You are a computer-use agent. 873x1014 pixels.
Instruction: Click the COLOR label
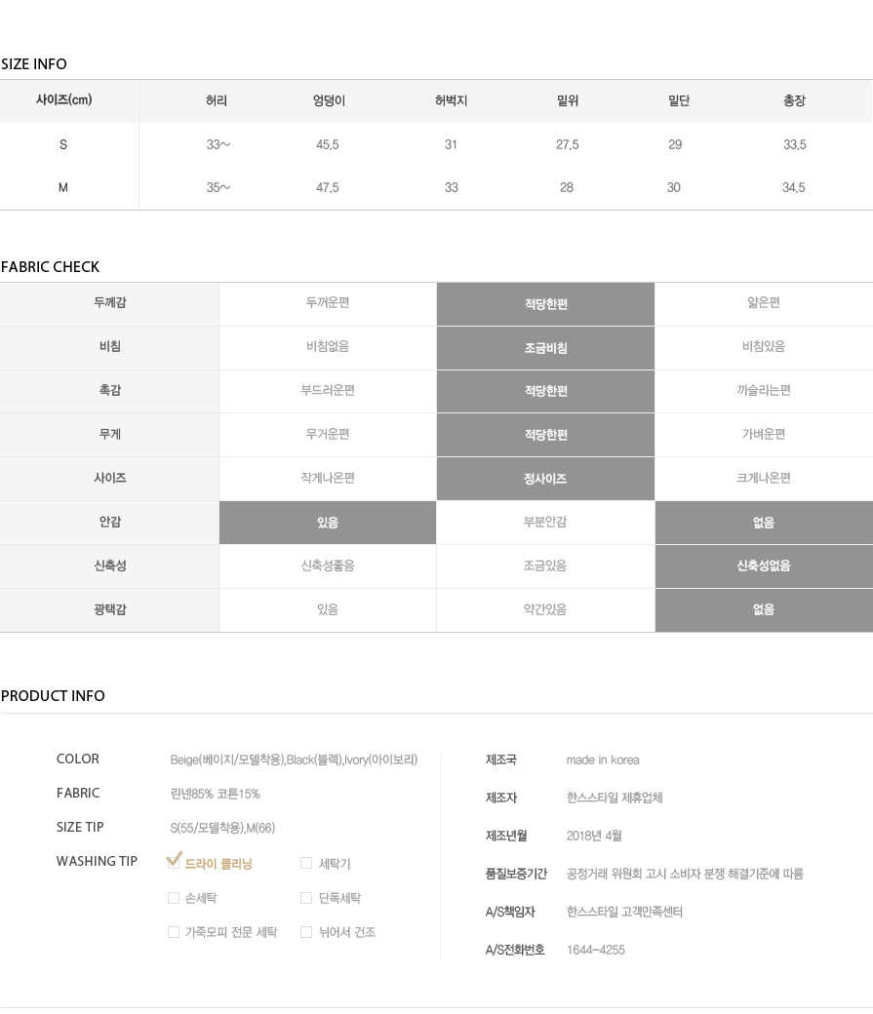(x=78, y=760)
